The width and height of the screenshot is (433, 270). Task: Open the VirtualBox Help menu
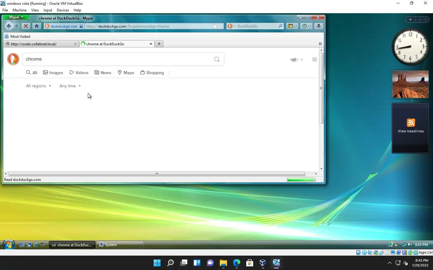point(77,10)
